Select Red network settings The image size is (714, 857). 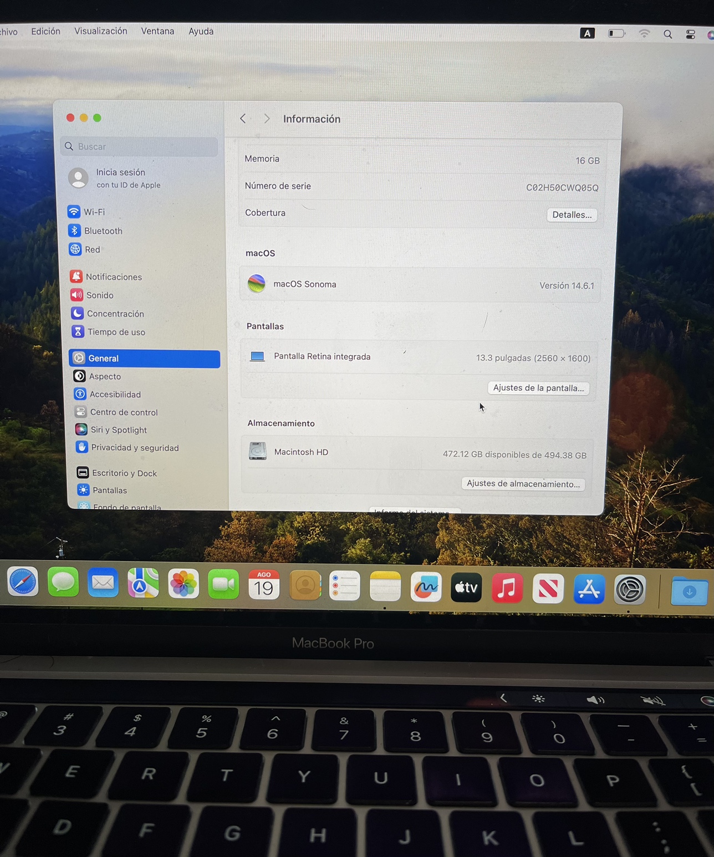[x=85, y=249]
